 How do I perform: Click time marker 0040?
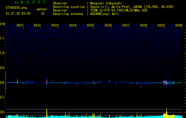pos(179,25)
